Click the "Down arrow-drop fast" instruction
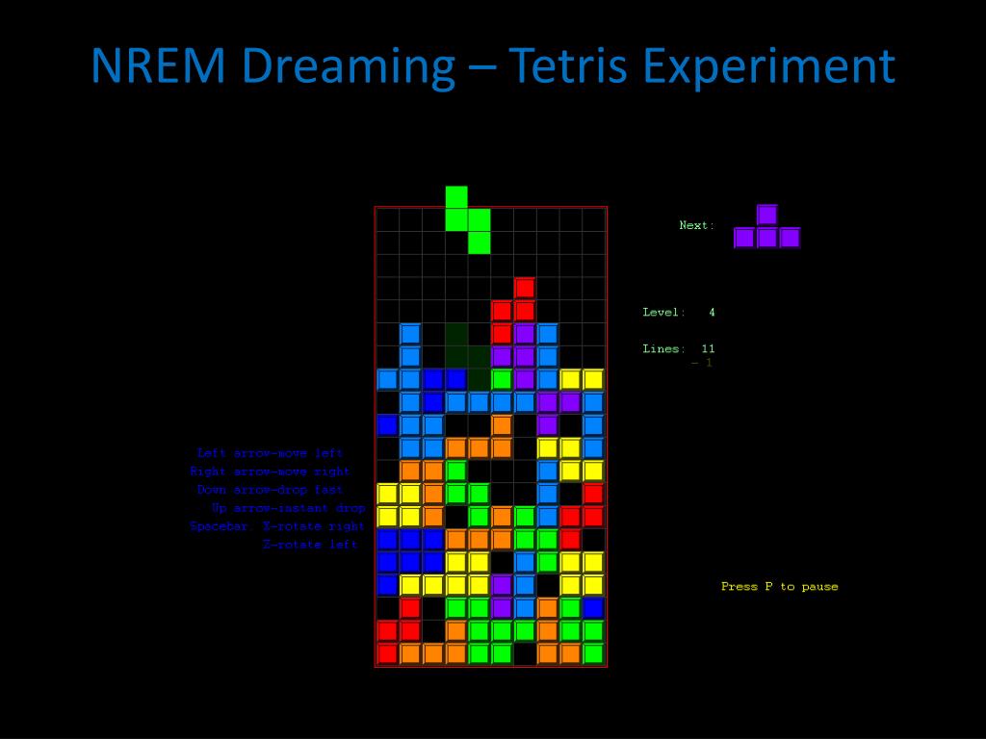 (x=270, y=490)
